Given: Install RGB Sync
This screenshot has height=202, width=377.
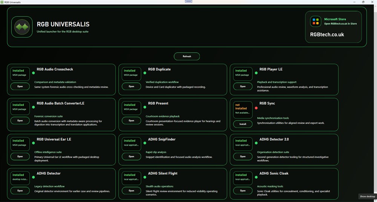Looking at the screenshot, I should [242, 124].
